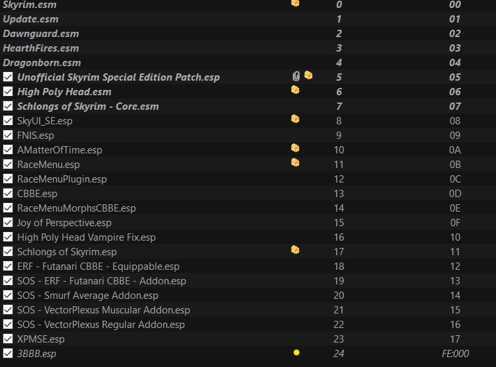496x367 pixels.
Task: Click the archive icon on RaceMenu.esp row
Action: click(295, 163)
